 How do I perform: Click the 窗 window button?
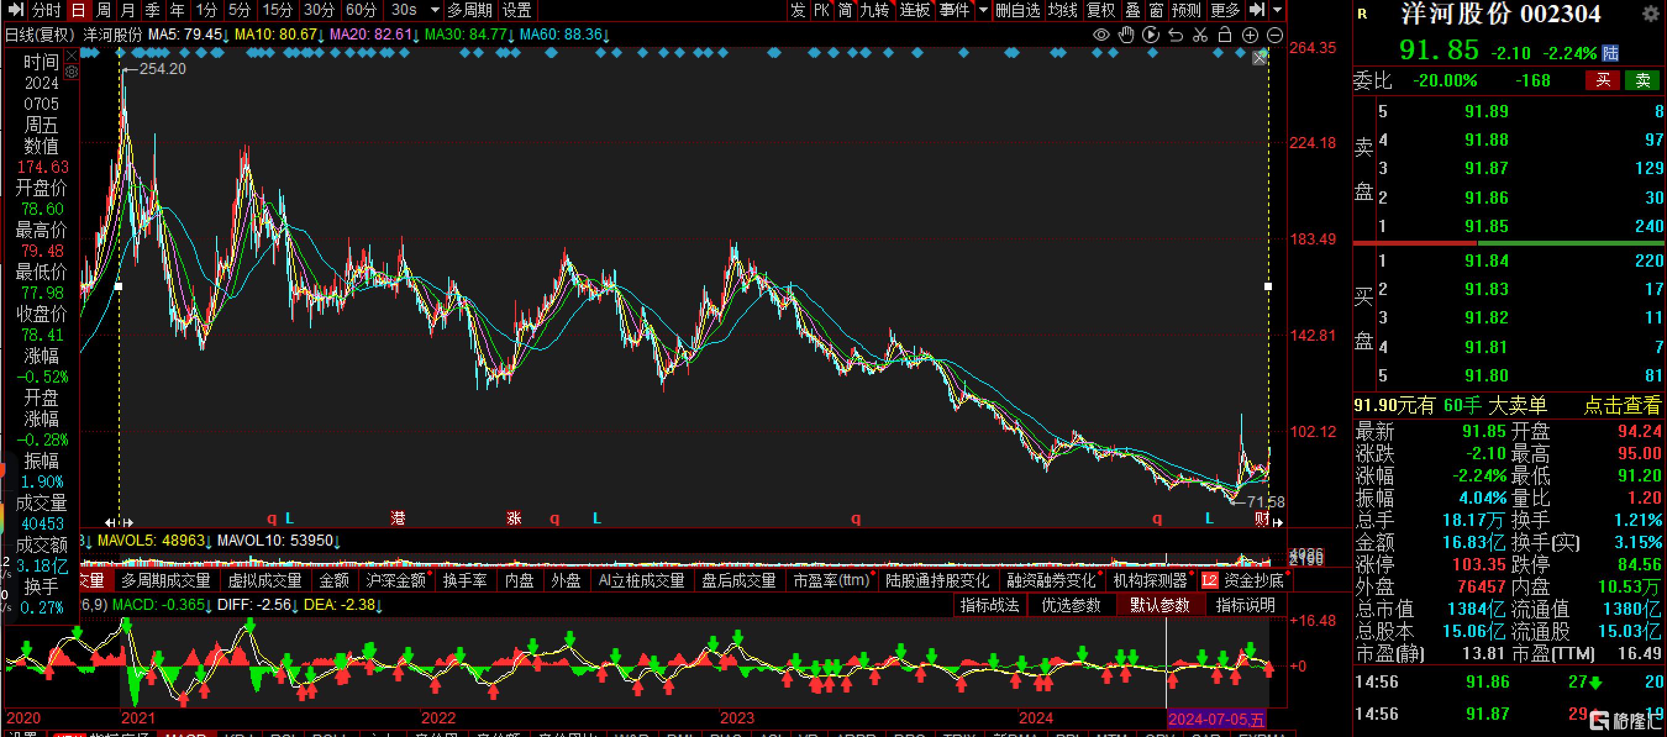1156,10
